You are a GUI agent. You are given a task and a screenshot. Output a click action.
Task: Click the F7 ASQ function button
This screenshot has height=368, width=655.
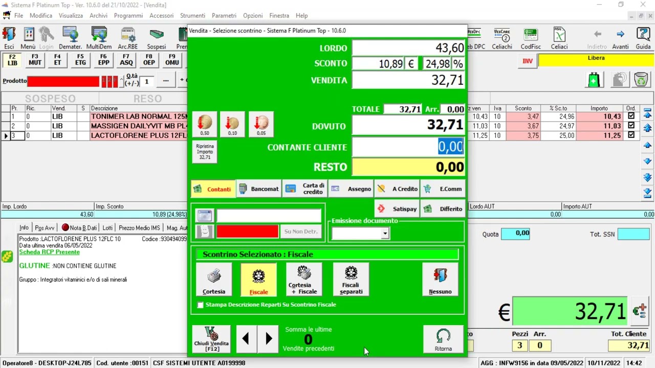(x=126, y=60)
